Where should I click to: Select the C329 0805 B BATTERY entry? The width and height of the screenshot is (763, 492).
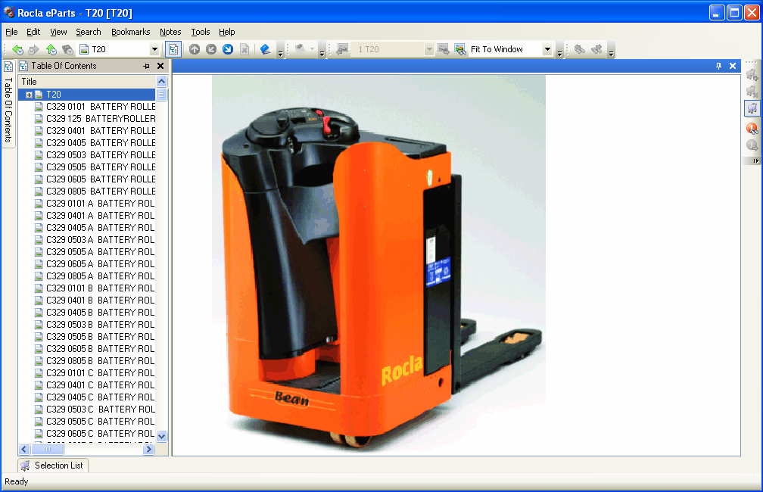click(95, 361)
